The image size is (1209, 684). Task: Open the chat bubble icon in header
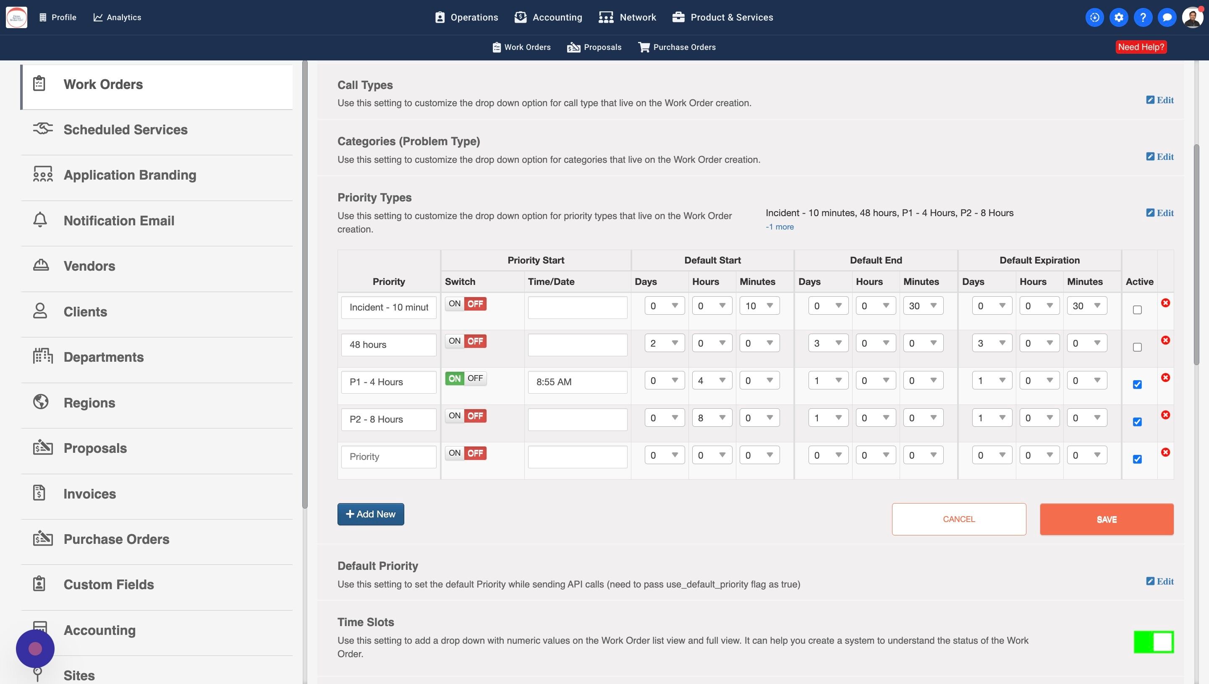tap(1167, 17)
